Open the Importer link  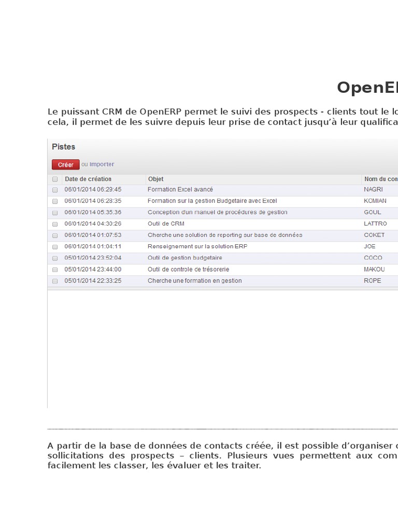coord(102,164)
